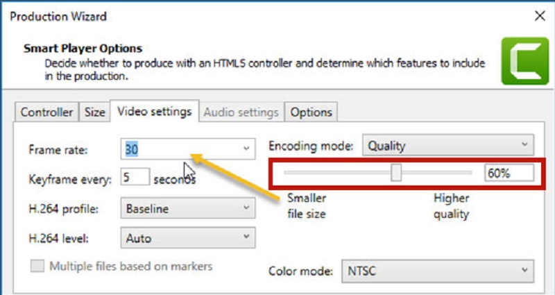555x295 pixels.
Task: Toggle Multiple files based on markers checkbox
Action: pos(39,267)
